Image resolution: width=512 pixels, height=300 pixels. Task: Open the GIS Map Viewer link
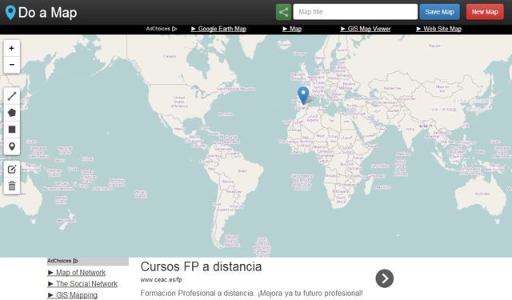pyautogui.click(x=366, y=29)
